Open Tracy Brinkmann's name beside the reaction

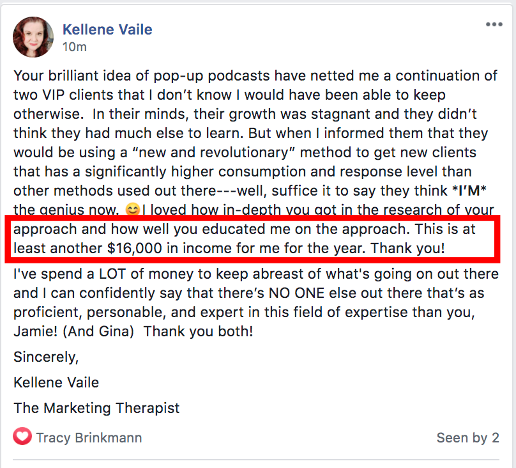coord(89,438)
